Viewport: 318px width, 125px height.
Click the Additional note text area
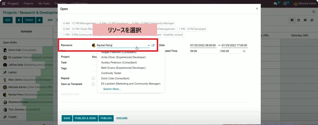[154, 94]
